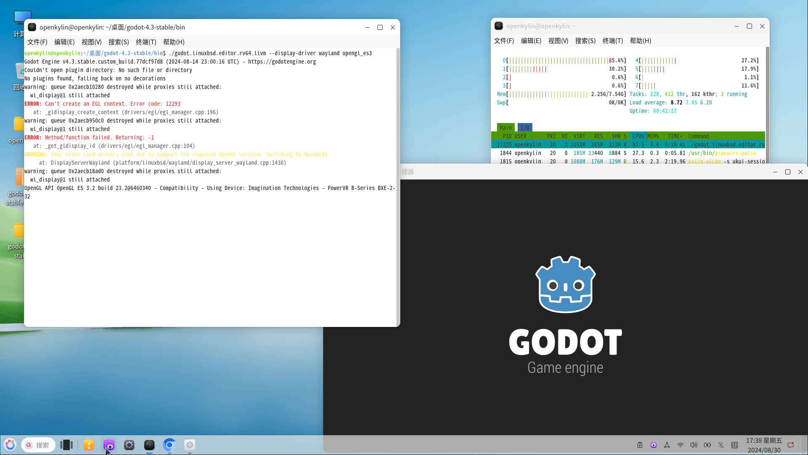
Task: Open the battery power tray icon
Action: click(707, 445)
